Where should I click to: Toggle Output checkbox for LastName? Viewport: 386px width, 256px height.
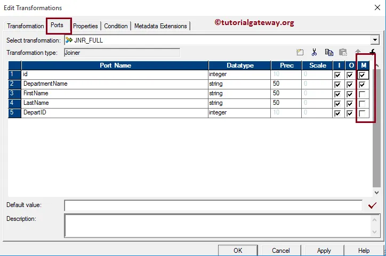tap(350, 104)
